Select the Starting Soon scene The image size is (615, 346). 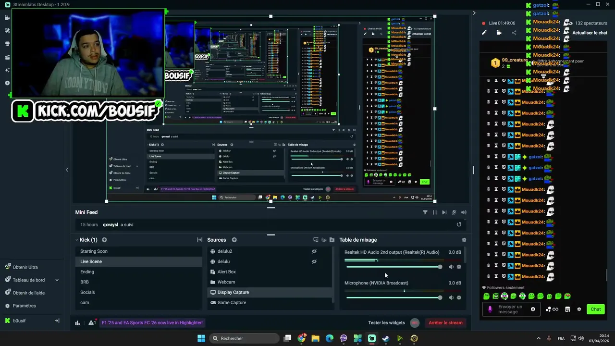coord(138,251)
